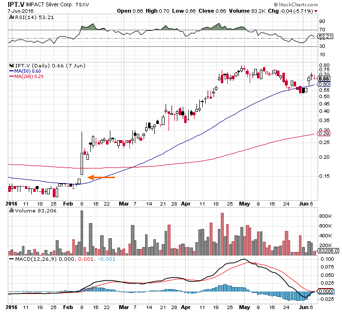
Task: Click the -0.025 MACD axis label
Action: (x=326, y=299)
